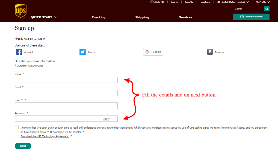Image resolution: width=278 pixels, height=153 pixels.
Task: Click the Google sign-in button
Action: click(x=153, y=52)
